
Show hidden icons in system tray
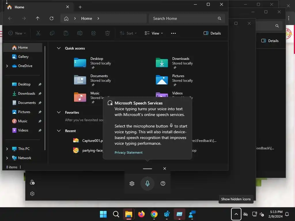pos(236,214)
